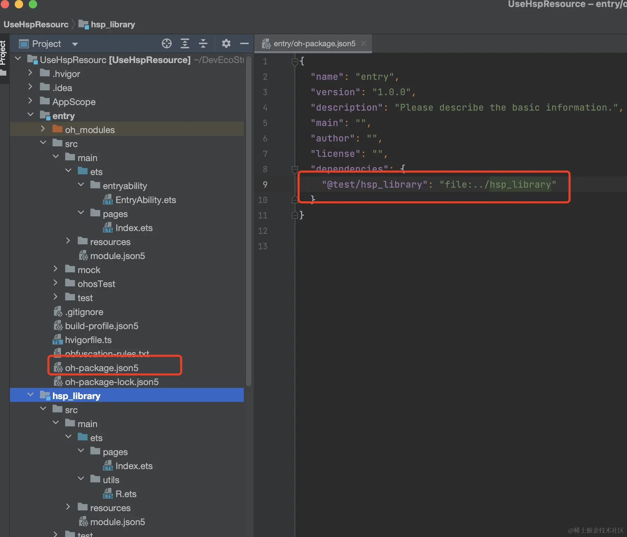Fold the root brace at line 1
627x537 pixels.
click(295, 62)
